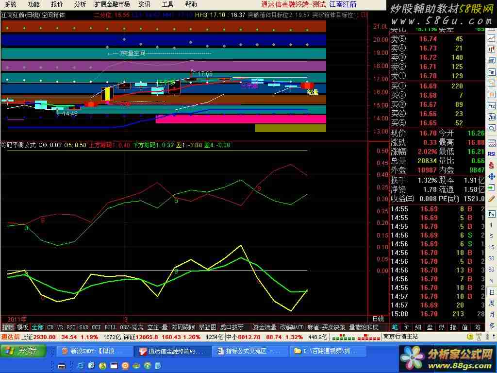Click the wave indicator icon above RSI
Image resolution: width=497 pixels, height=373 pixels.
(492, 143)
